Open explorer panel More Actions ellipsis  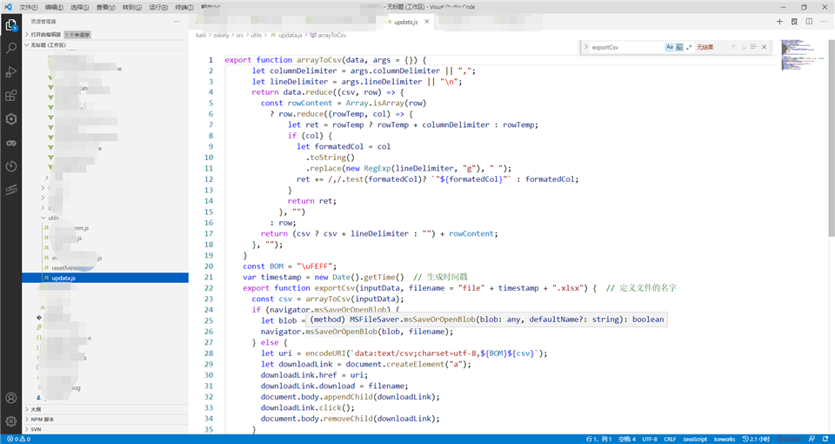[x=177, y=21]
